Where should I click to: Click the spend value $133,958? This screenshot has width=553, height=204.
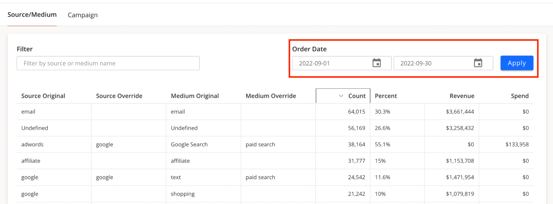click(x=517, y=144)
